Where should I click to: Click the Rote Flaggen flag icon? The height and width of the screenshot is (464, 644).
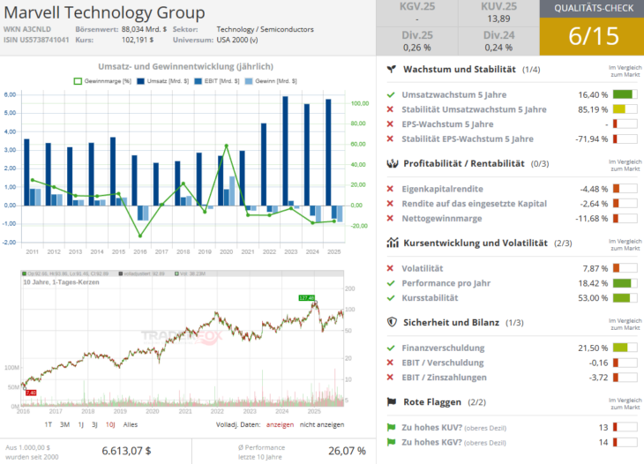tap(391, 401)
